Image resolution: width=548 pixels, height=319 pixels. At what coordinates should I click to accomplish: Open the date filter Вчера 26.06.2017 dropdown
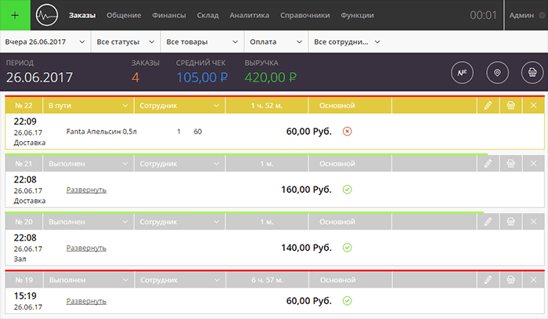[x=45, y=42]
